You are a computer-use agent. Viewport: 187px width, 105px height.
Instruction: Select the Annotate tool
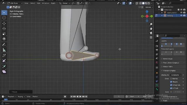coord(4,45)
